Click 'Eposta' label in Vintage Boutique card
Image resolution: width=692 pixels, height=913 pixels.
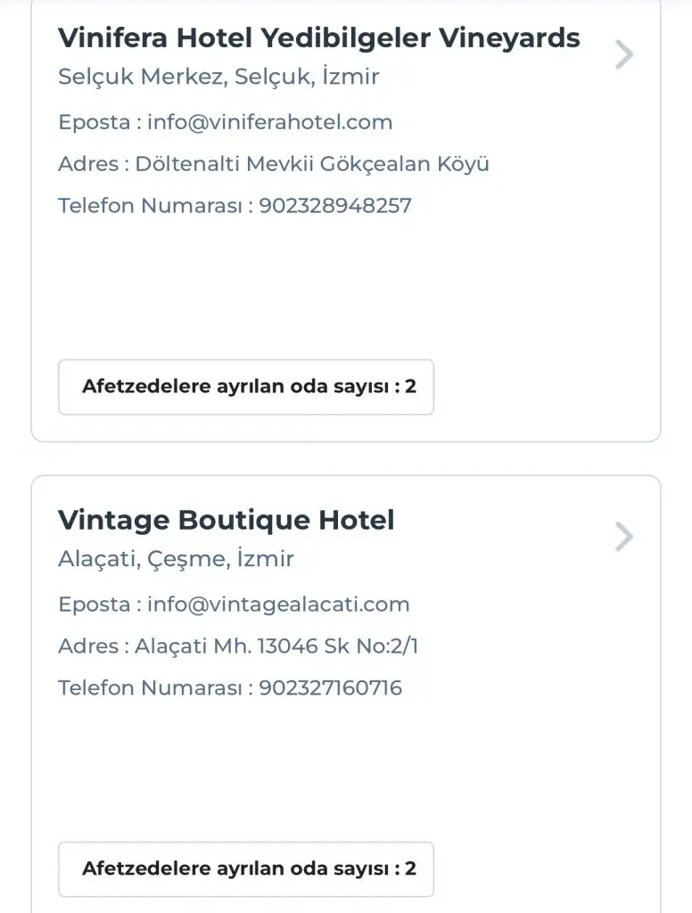pyautogui.click(x=94, y=605)
